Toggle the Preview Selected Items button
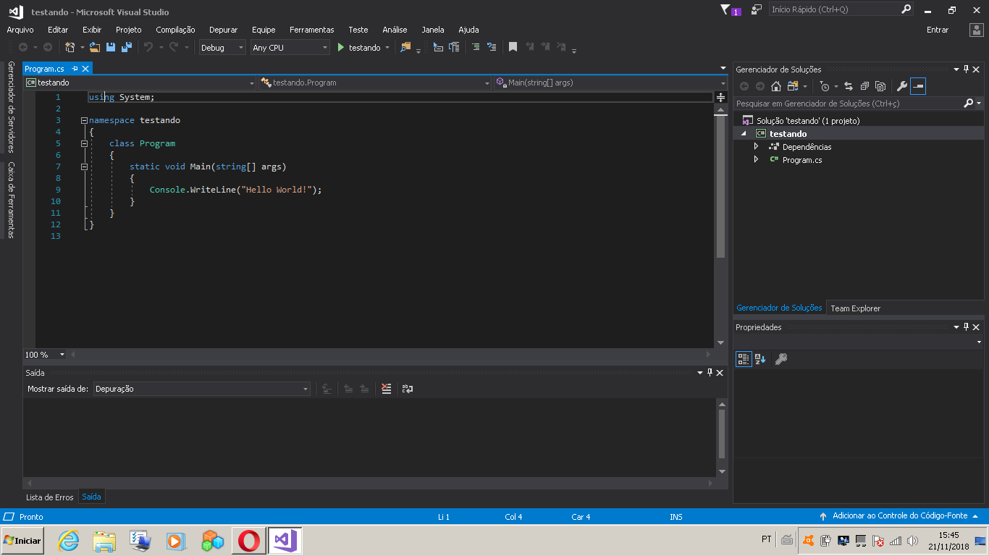 click(918, 86)
